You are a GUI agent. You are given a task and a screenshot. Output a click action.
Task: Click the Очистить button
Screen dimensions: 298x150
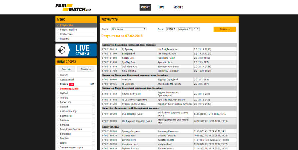pyautogui.click(x=66, y=69)
